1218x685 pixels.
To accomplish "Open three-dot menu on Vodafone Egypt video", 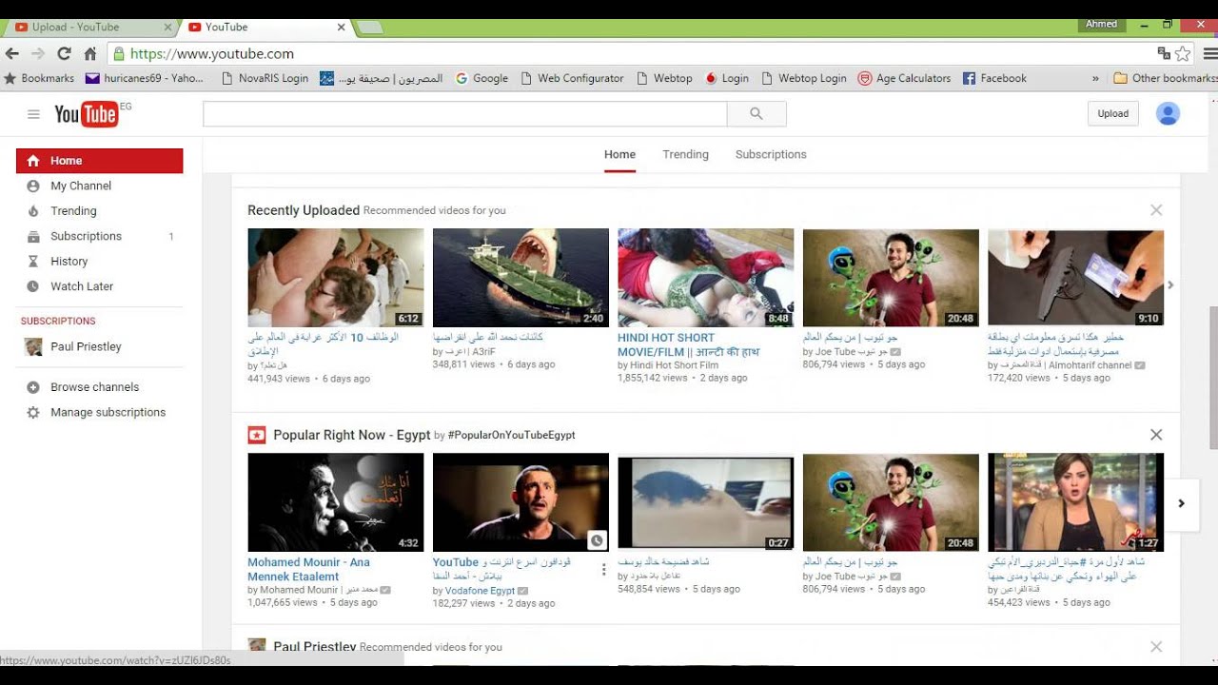I will (x=603, y=570).
